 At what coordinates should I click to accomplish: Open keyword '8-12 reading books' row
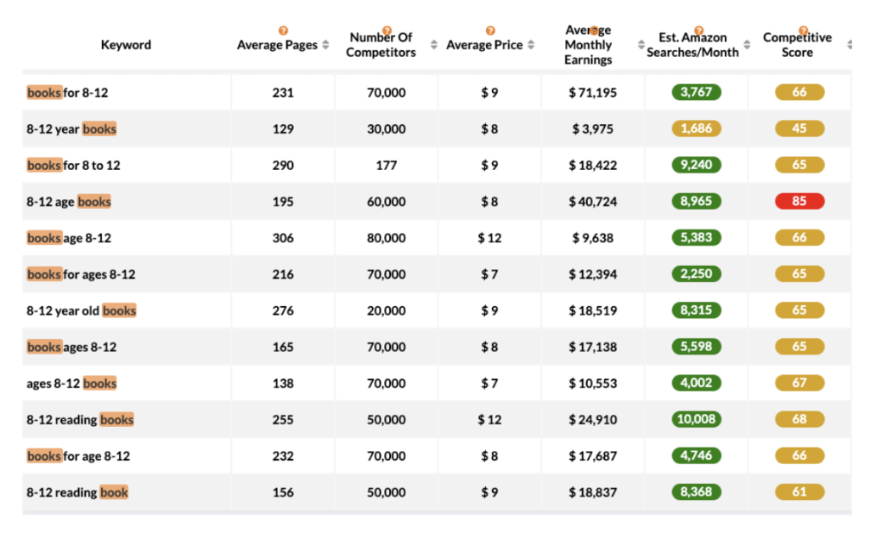(80, 420)
